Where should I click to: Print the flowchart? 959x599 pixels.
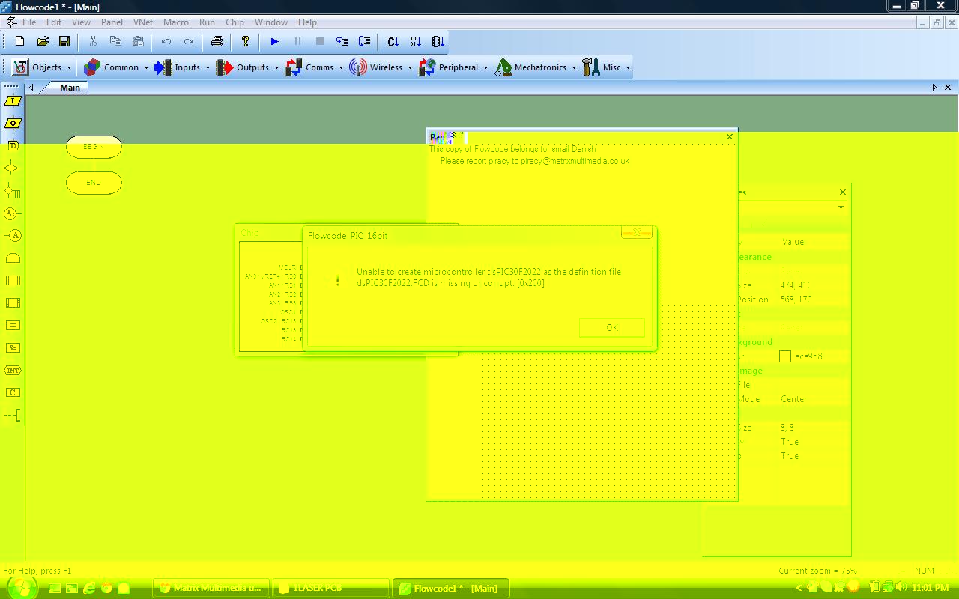[217, 41]
